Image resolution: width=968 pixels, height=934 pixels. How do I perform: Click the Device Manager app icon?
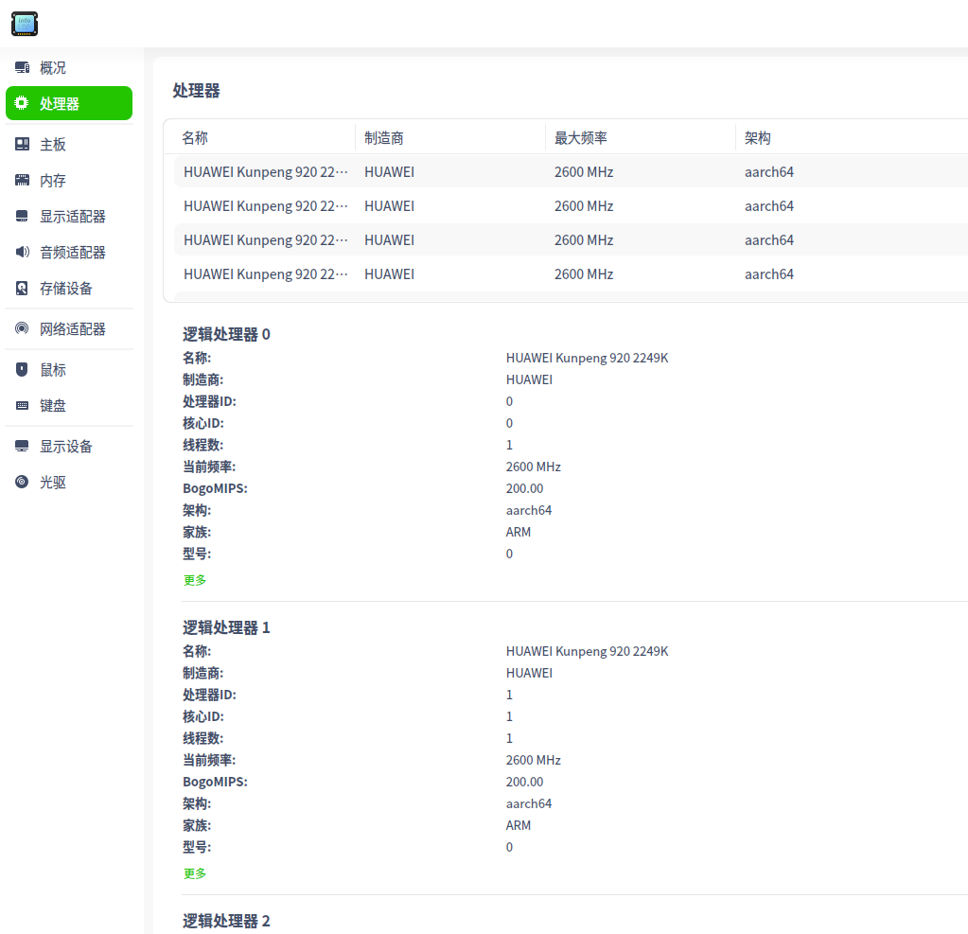tap(25, 24)
